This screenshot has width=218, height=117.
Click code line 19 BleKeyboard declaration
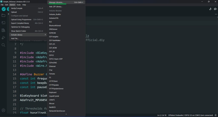(34, 96)
